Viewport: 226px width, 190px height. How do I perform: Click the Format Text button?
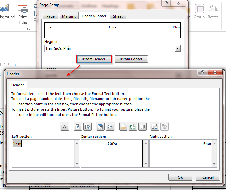click(65, 127)
